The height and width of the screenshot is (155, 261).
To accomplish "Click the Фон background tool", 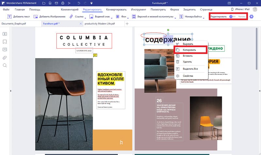I will tap(121, 17).
